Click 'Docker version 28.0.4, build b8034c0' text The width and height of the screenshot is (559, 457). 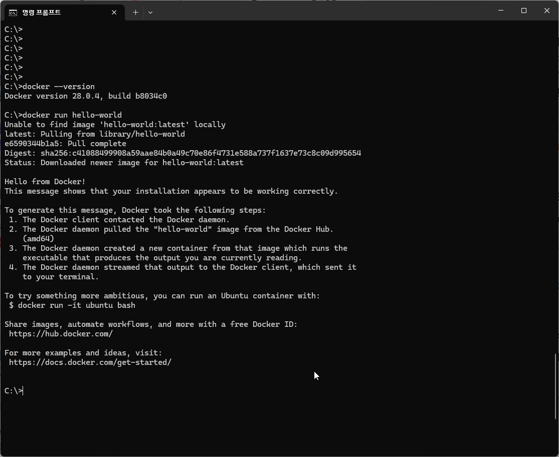coord(86,96)
